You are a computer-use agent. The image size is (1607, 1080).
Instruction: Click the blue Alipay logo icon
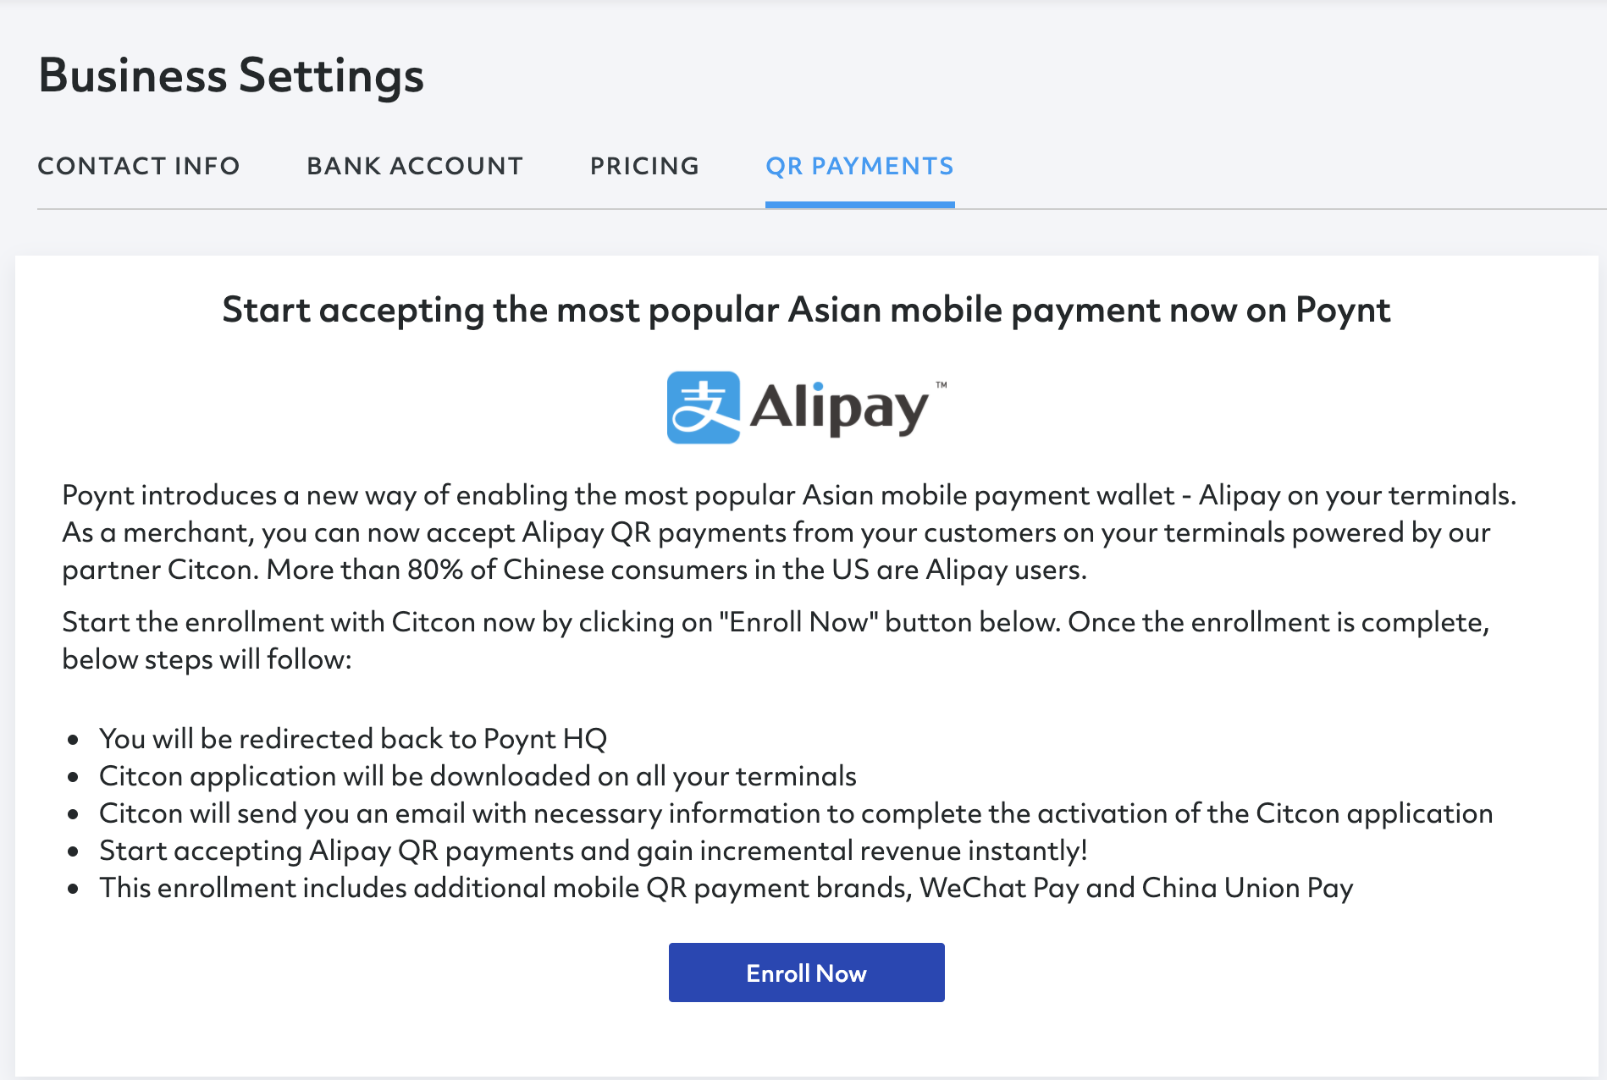pos(704,407)
